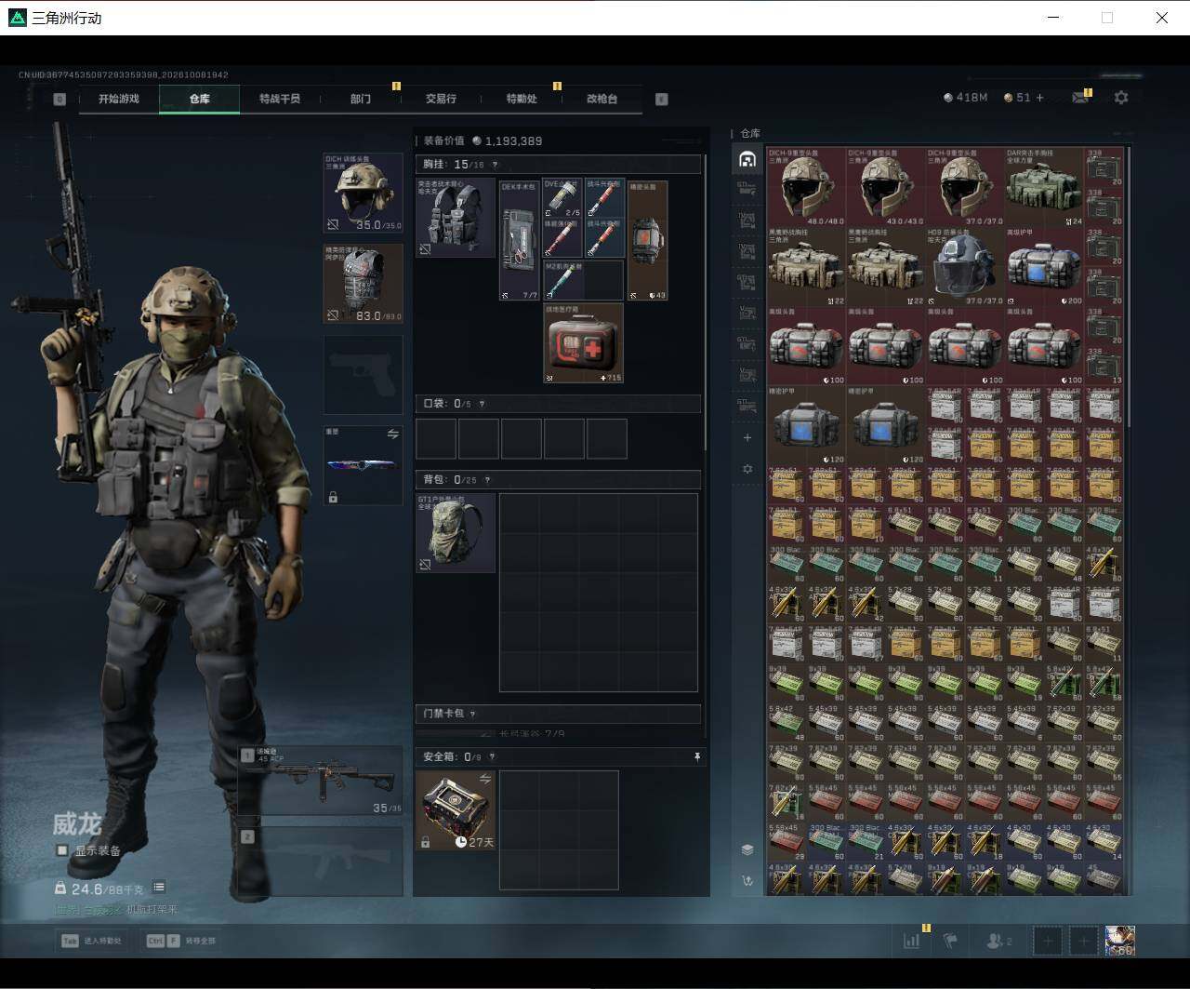Click the weight details list icon

tap(159, 888)
